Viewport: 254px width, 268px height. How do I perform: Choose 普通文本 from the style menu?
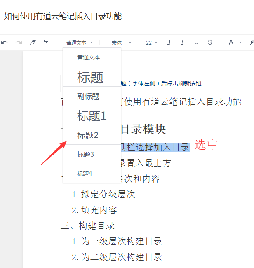[92, 57]
